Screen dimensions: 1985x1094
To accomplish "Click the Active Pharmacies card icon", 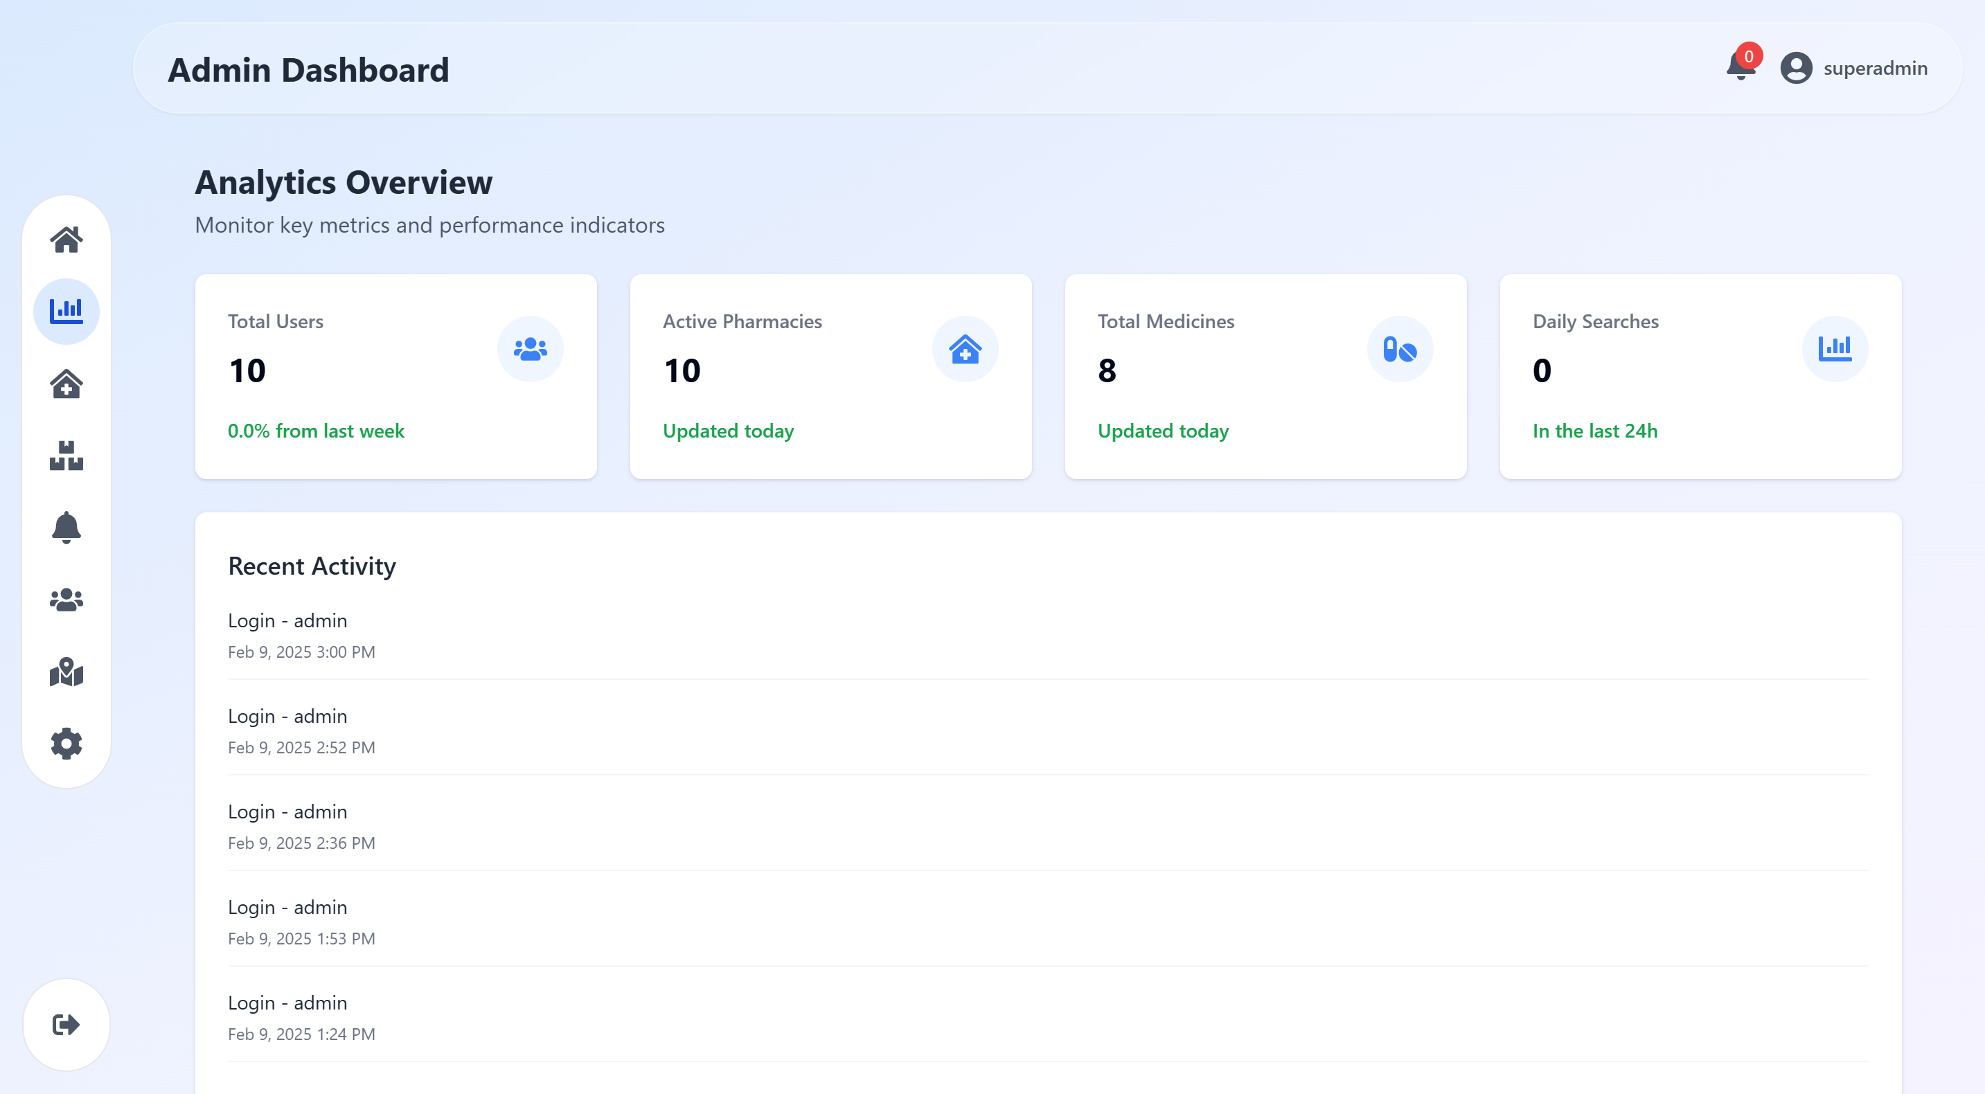I will pos(965,349).
